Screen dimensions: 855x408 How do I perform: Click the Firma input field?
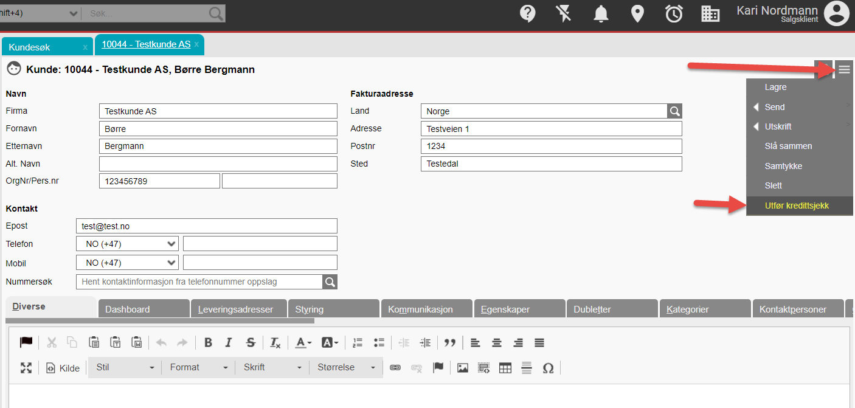[x=218, y=111]
